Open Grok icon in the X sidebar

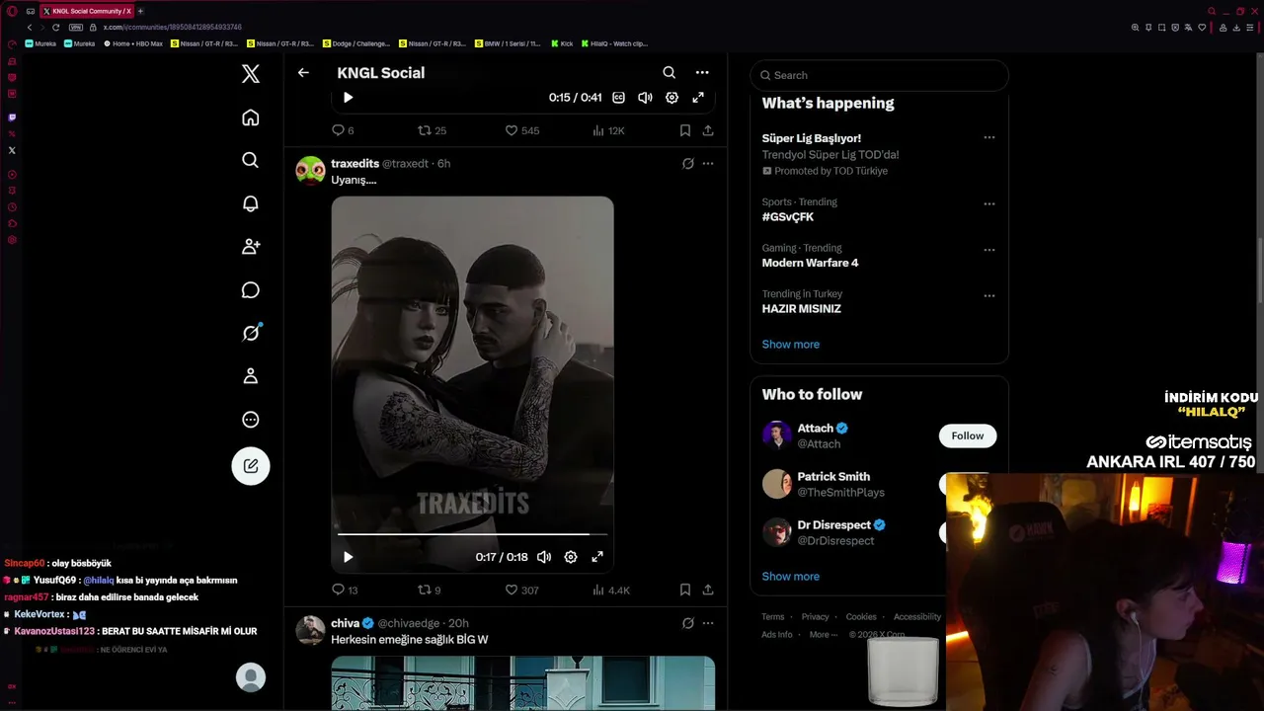pyautogui.click(x=251, y=333)
